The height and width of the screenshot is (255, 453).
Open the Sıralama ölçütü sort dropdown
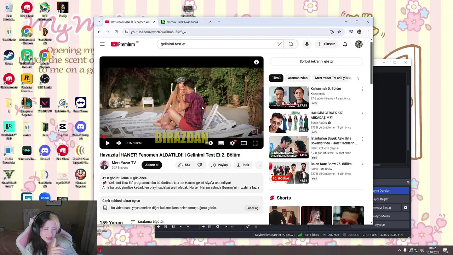pyautogui.click(x=147, y=222)
